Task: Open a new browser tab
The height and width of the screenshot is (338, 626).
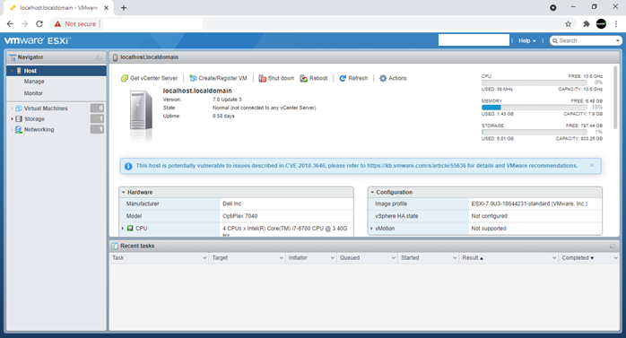Action: coord(124,7)
